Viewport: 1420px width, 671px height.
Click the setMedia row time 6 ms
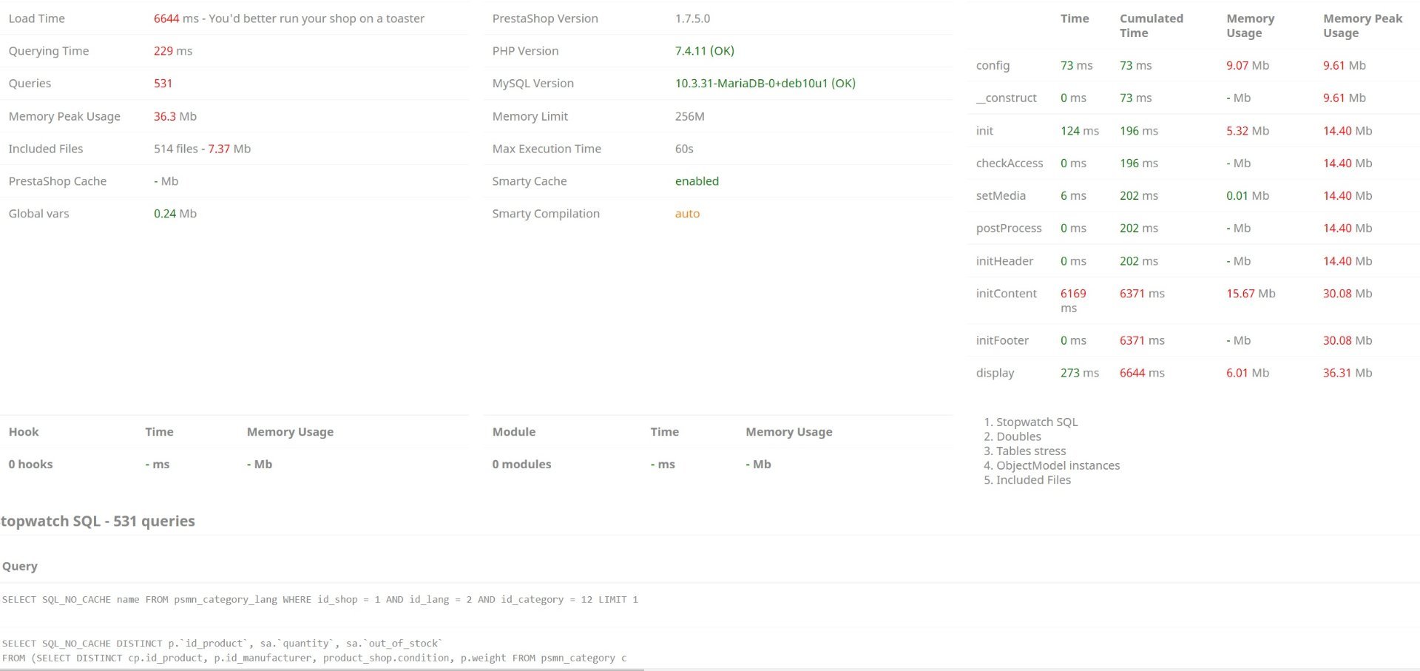point(1073,196)
